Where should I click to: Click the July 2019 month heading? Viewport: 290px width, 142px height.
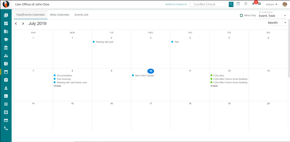point(37,24)
